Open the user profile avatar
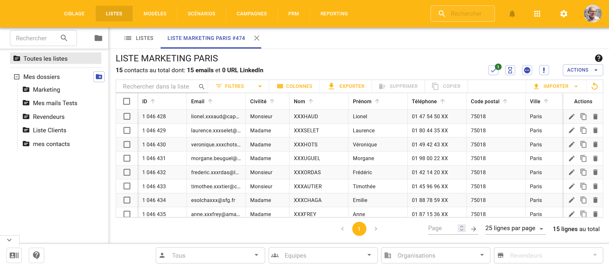The height and width of the screenshot is (264, 609). point(593,14)
